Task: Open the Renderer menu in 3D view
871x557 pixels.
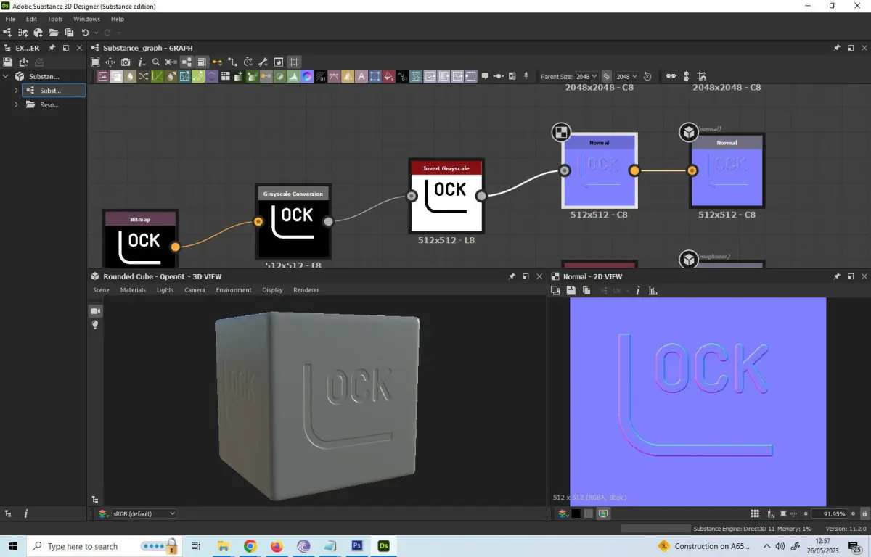Action: click(x=306, y=290)
